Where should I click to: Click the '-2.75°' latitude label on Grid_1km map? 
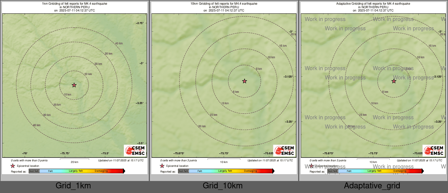140,23
